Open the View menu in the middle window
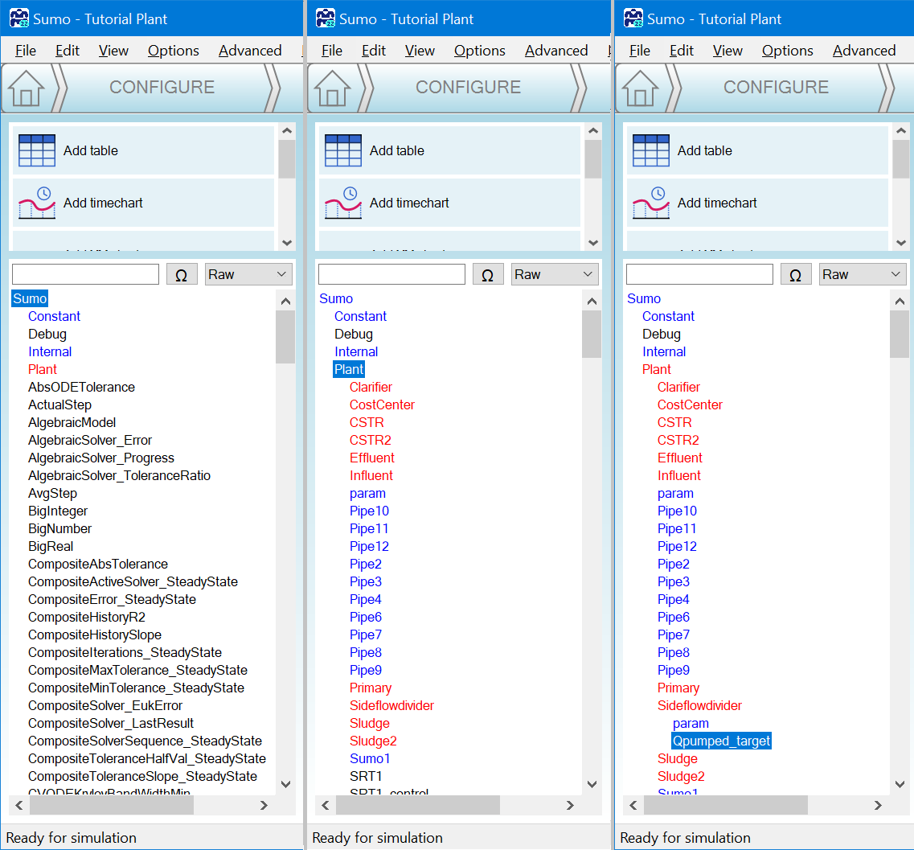The height and width of the screenshot is (850, 914). [420, 51]
